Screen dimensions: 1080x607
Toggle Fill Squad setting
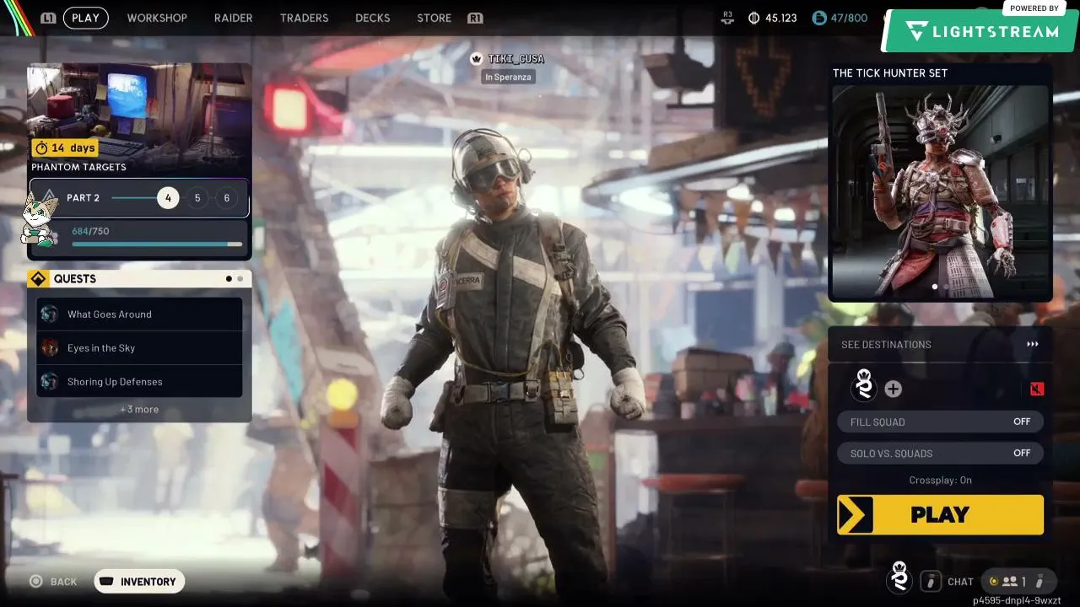coord(940,422)
